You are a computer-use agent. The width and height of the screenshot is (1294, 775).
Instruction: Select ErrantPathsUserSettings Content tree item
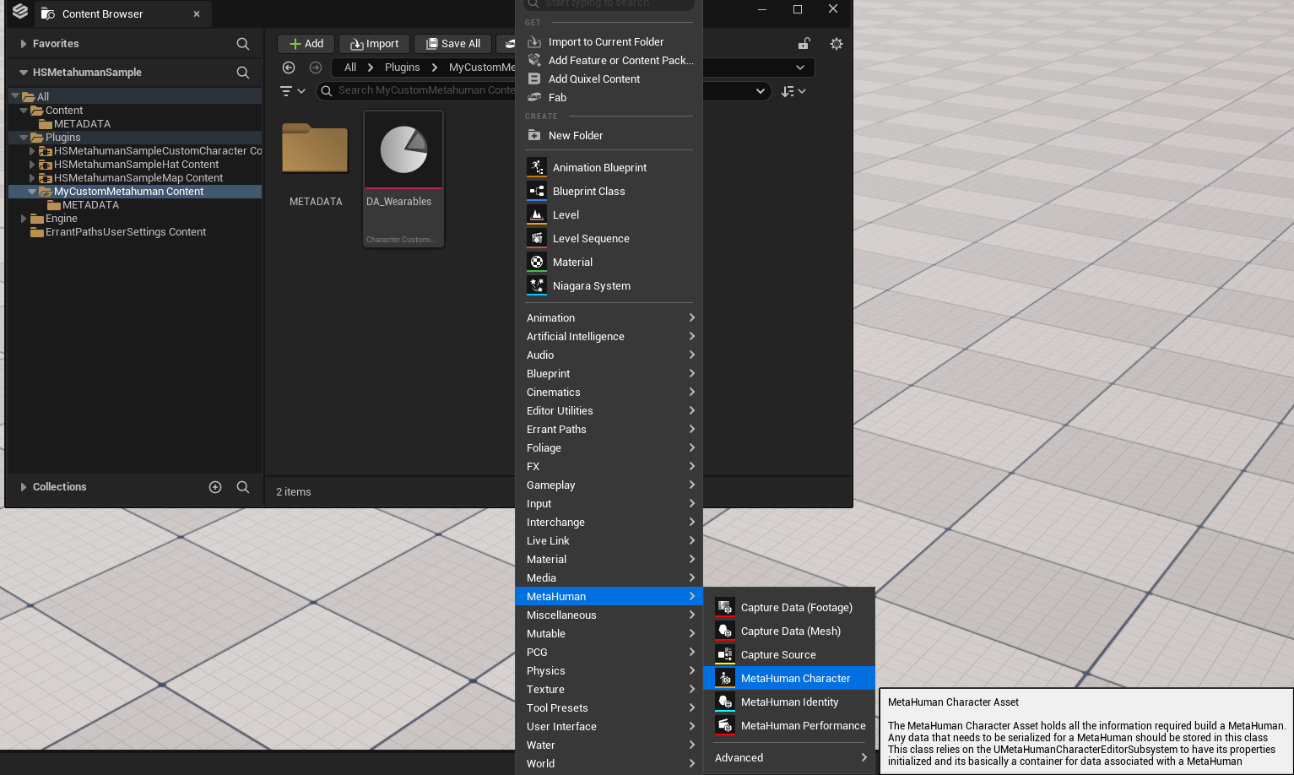(x=126, y=232)
